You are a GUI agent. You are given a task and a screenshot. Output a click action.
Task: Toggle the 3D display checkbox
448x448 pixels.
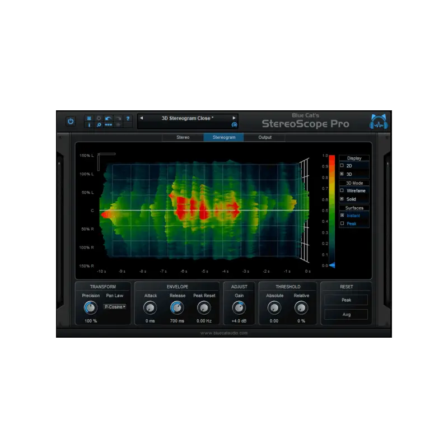(x=342, y=174)
